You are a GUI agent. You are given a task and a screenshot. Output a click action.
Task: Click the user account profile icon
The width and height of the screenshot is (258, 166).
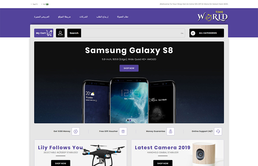click(60, 33)
